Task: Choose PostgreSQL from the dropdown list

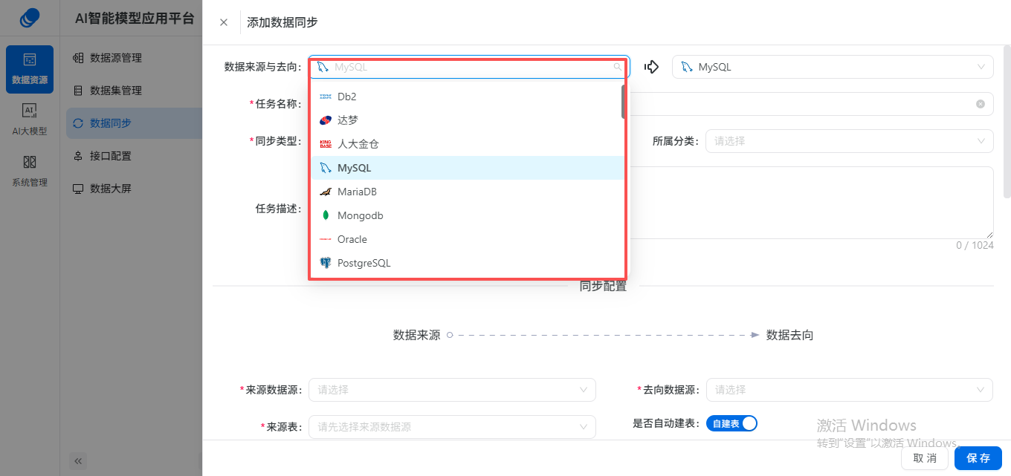Action: click(x=467, y=263)
